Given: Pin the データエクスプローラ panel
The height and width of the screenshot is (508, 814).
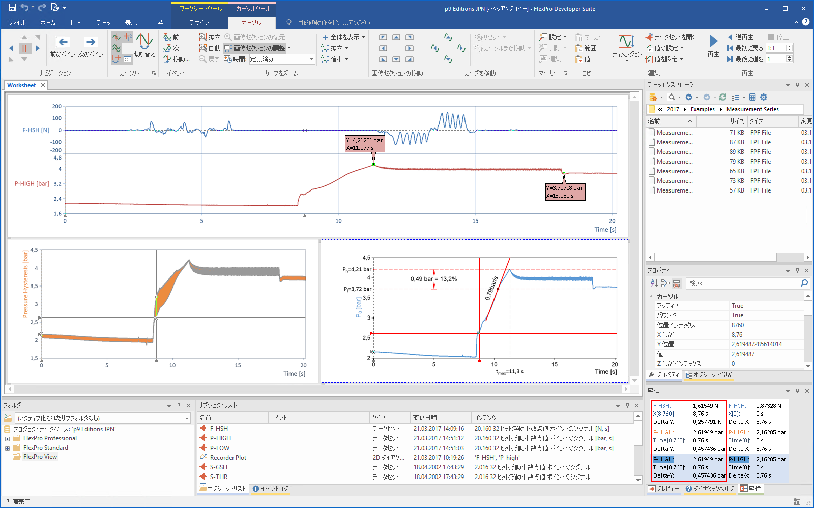Looking at the screenshot, I should (797, 85).
